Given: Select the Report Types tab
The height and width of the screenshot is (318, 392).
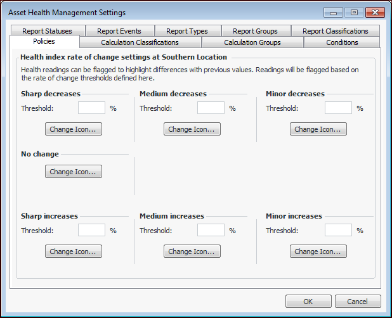Looking at the screenshot, I should (186, 31).
